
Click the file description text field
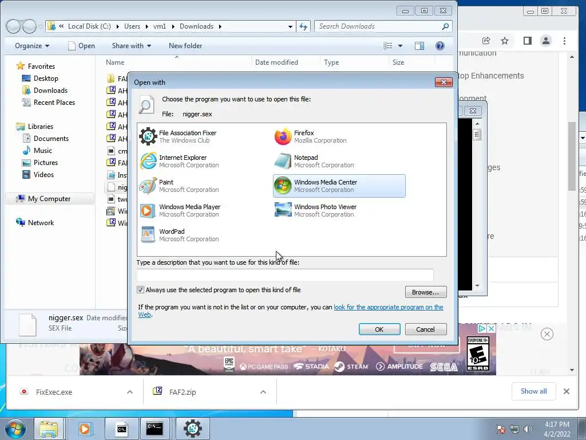click(x=285, y=275)
